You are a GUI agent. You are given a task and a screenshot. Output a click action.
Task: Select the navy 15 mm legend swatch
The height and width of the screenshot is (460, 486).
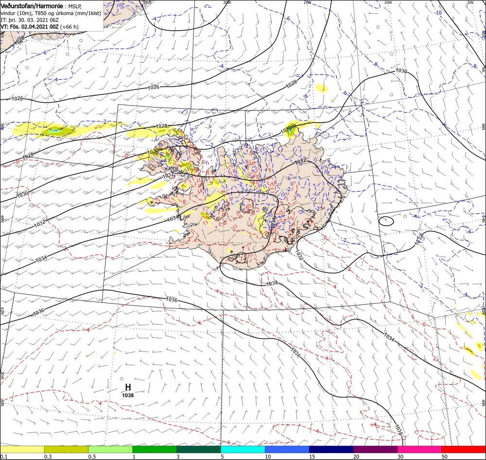[x=331, y=449]
